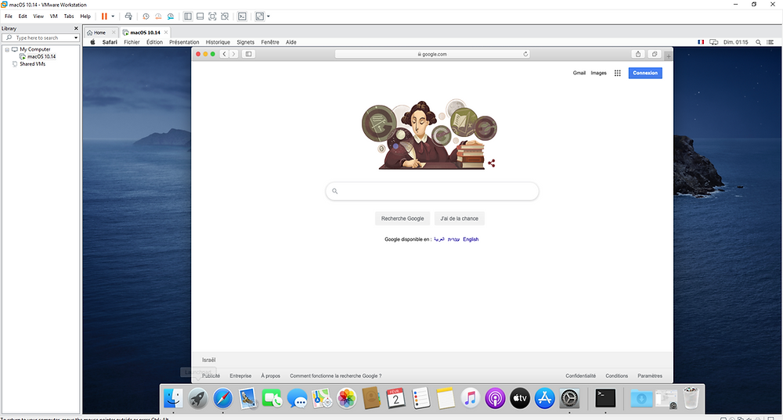Enter VMware full screen mode
783x420 pixels.
click(x=212, y=16)
